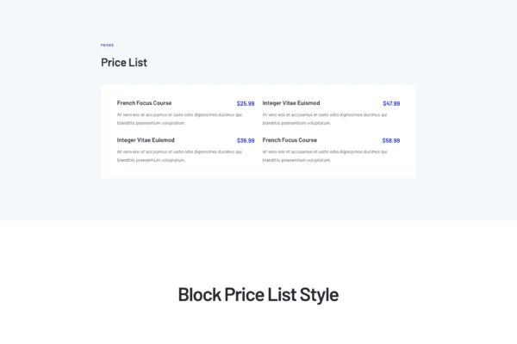Click the 'At vero eos' line under the $58.99 item

325,151
